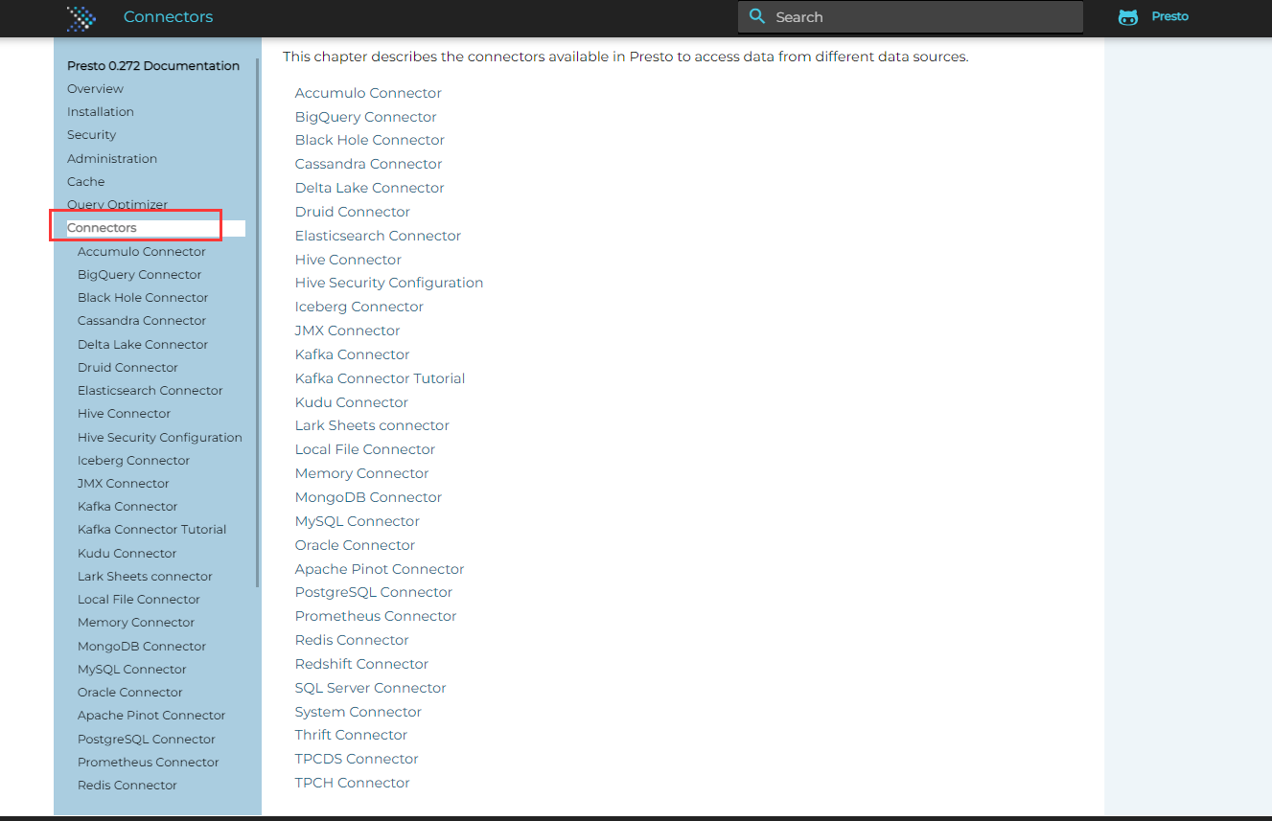This screenshot has height=821, width=1272.
Task: Open Hive Connector in the sidebar
Action: [x=125, y=414]
